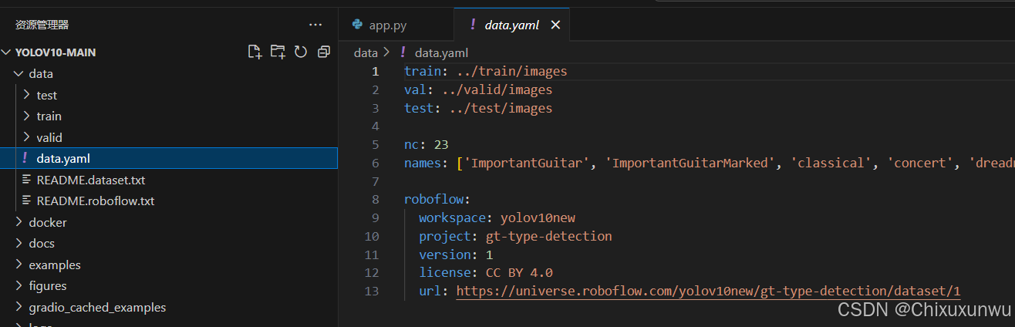
Task: Click the YAML icon beside data.yaml in tree
Action: [x=25, y=158]
